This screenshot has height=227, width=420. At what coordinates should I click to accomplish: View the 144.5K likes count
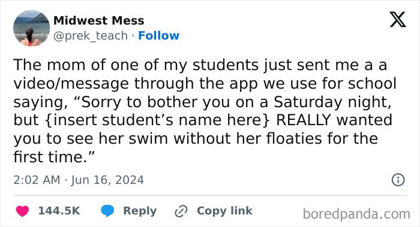coord(59,211)
